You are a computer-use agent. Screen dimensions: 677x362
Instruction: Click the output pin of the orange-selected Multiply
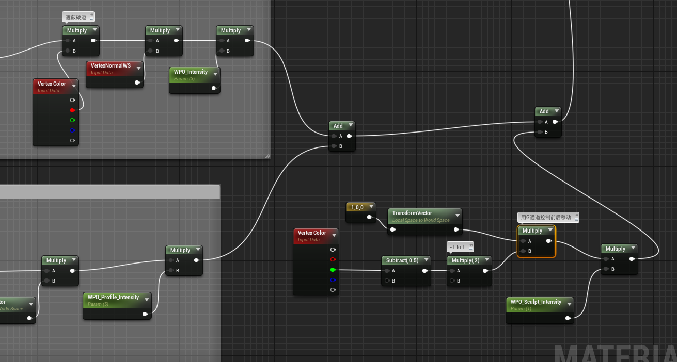(548, 241)
